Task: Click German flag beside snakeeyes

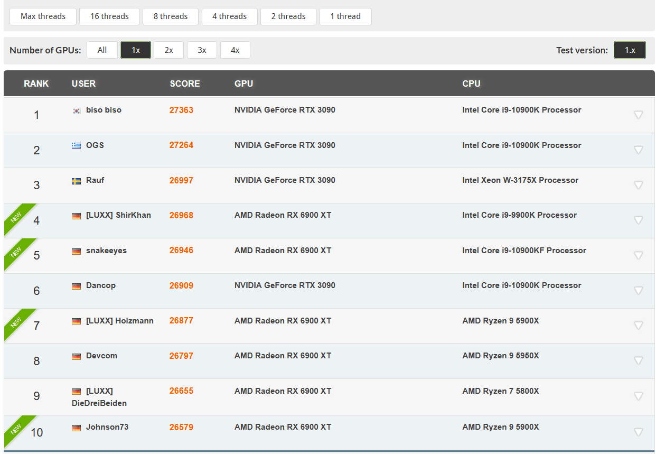Action: [77, 251]
